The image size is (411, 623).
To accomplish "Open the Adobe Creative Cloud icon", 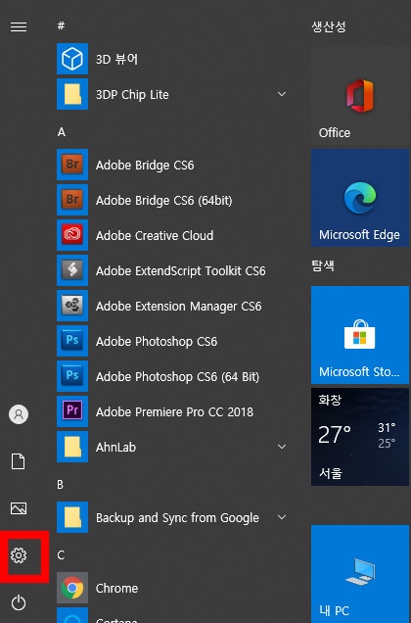I will (x=72, y=235).
